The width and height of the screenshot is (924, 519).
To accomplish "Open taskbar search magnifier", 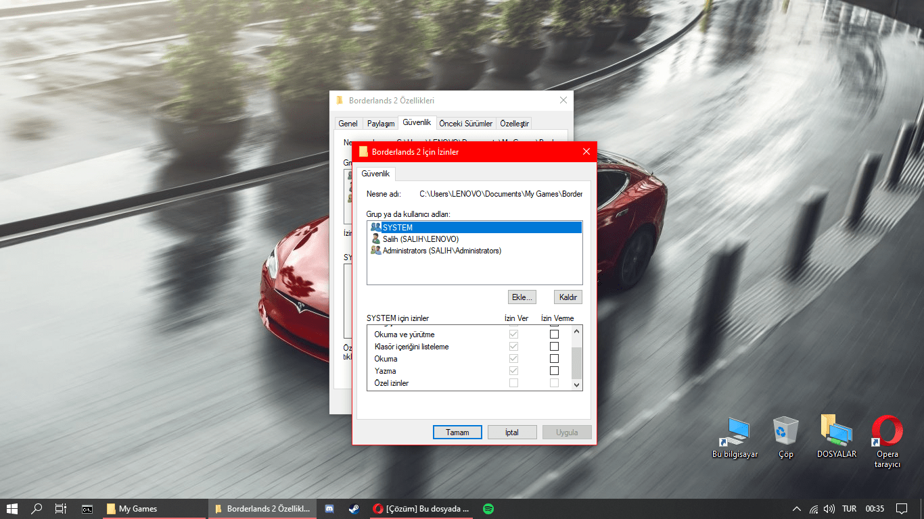I will 37,509.
